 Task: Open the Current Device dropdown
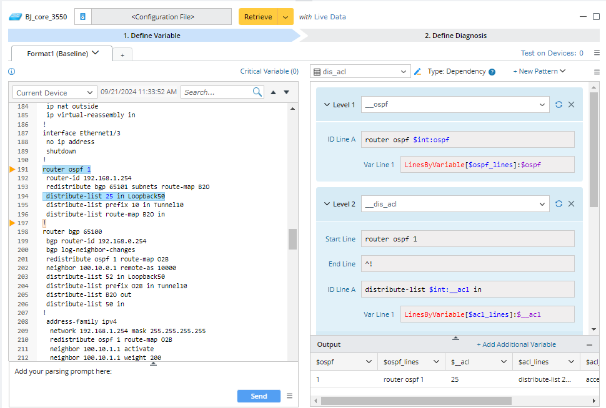[x=55, y=92]
